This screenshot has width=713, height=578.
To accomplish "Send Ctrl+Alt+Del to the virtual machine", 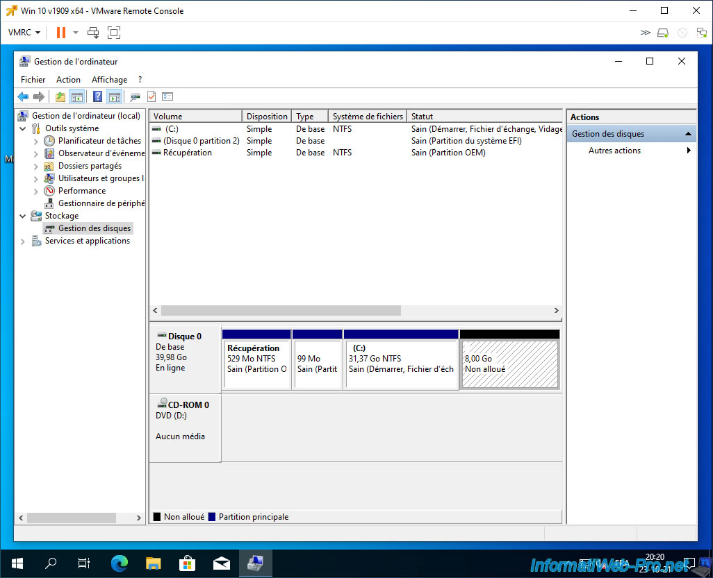I will click(x=93, y=33).
